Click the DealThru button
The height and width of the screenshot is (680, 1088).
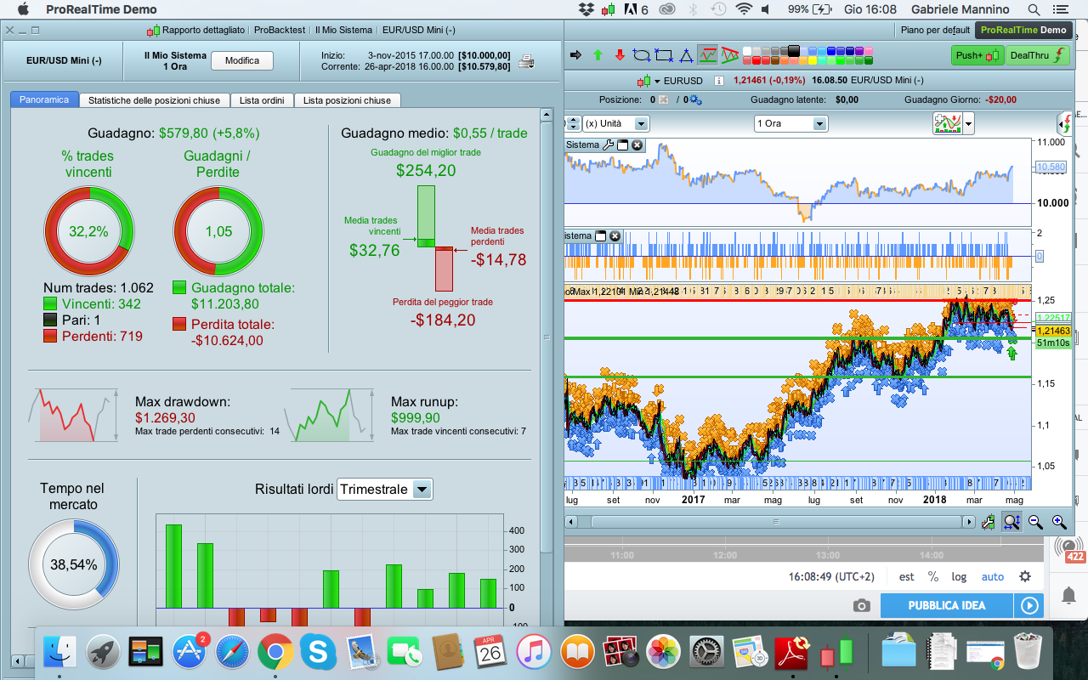(1038, 55)
